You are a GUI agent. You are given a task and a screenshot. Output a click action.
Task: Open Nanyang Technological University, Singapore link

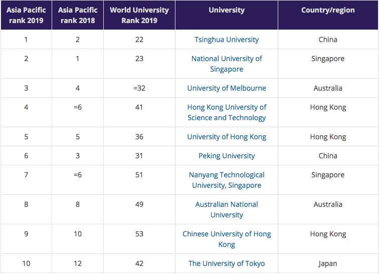coord(227,180)
